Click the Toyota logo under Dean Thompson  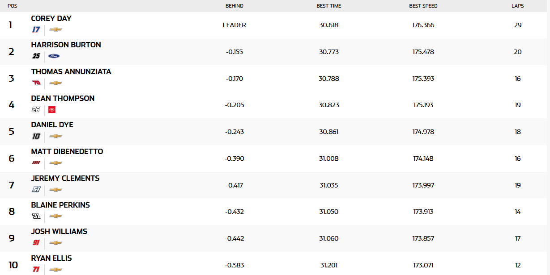52,109
